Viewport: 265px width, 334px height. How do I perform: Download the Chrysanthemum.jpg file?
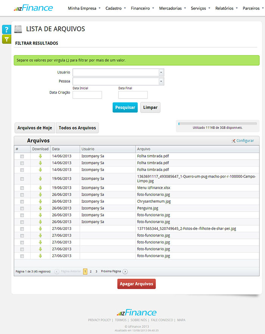tap(40, 201)
